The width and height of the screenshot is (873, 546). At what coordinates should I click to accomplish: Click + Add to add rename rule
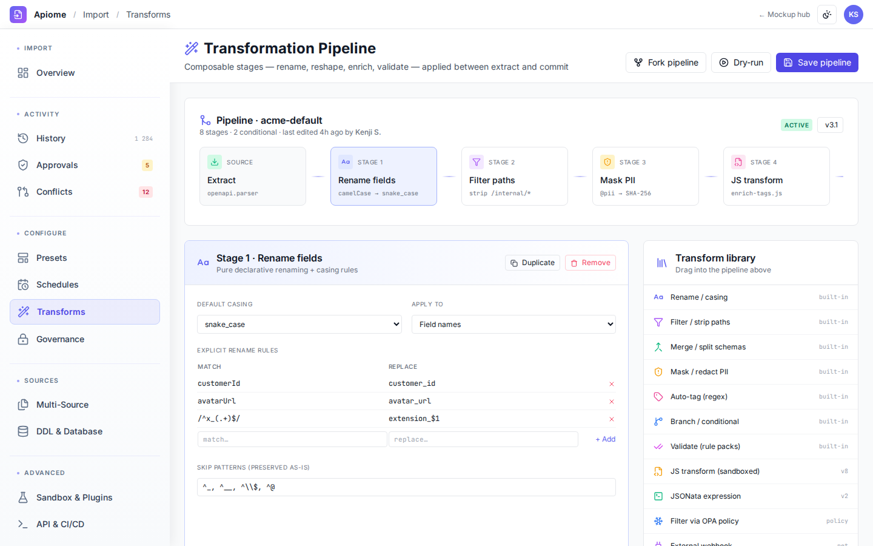[605, 439]
